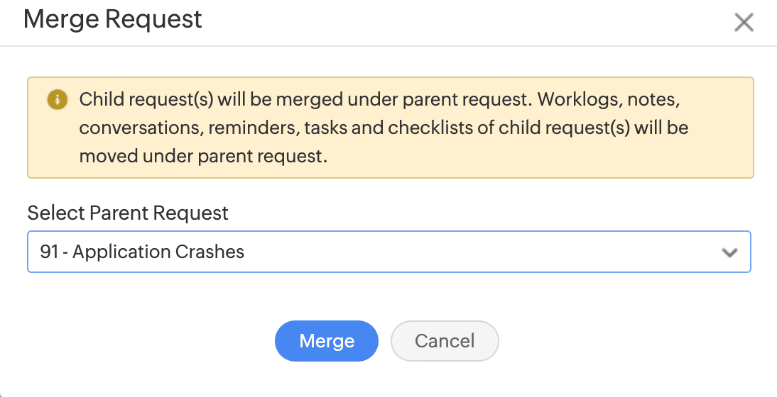Click the "moved under parent request" text line
This screenshot has width=777, height=397.
pyautogui.click(x=203, y=157)
